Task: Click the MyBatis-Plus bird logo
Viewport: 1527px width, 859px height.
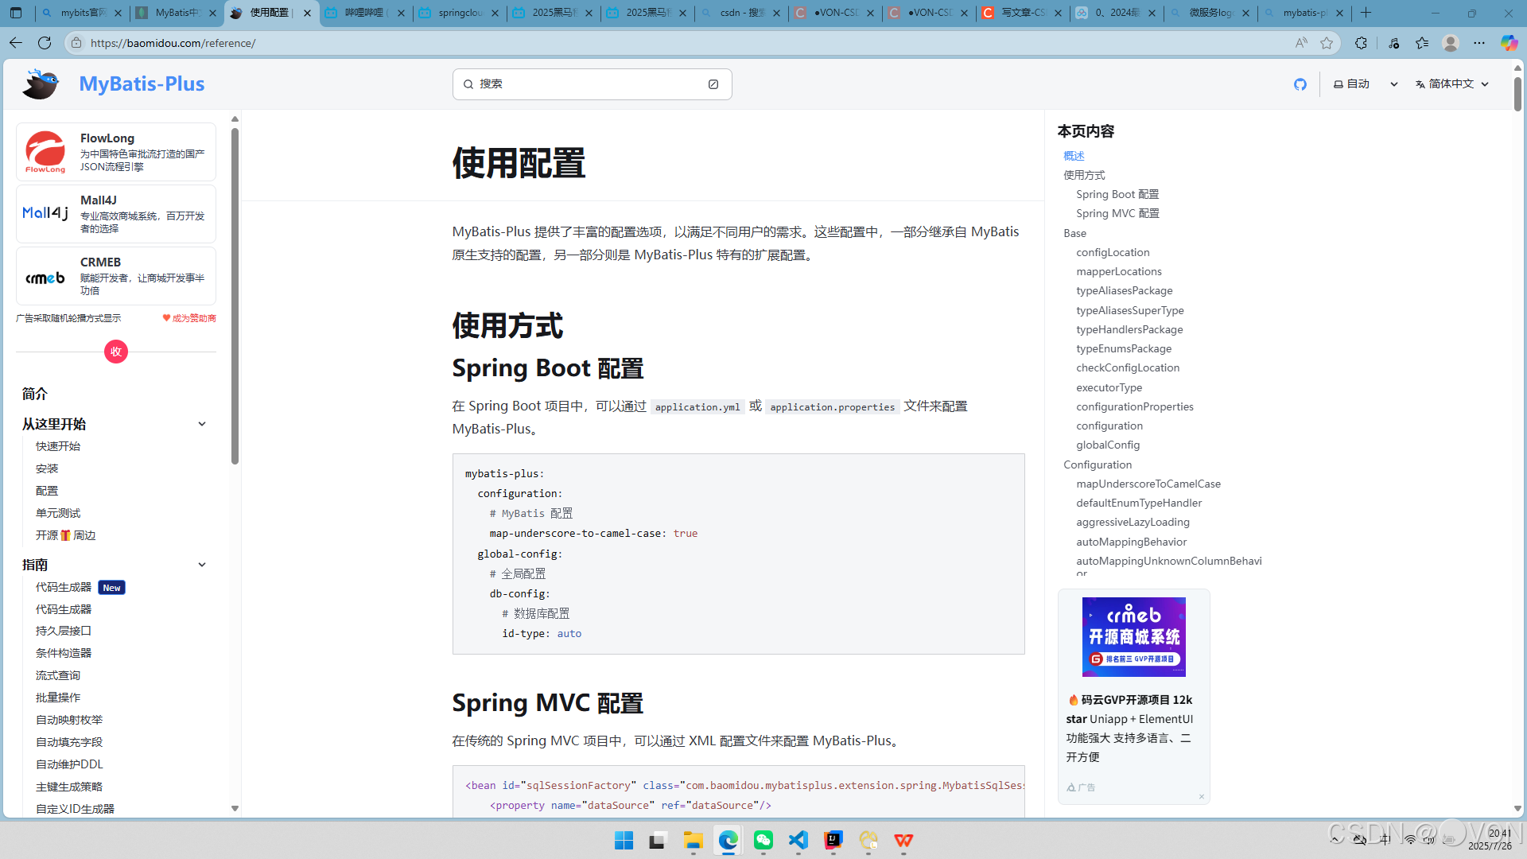Action: tap(41, 84)
